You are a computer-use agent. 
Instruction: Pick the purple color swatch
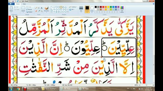coord(118,7)
